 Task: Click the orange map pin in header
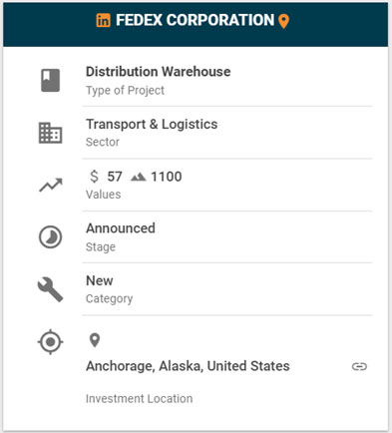pos(283,21)
